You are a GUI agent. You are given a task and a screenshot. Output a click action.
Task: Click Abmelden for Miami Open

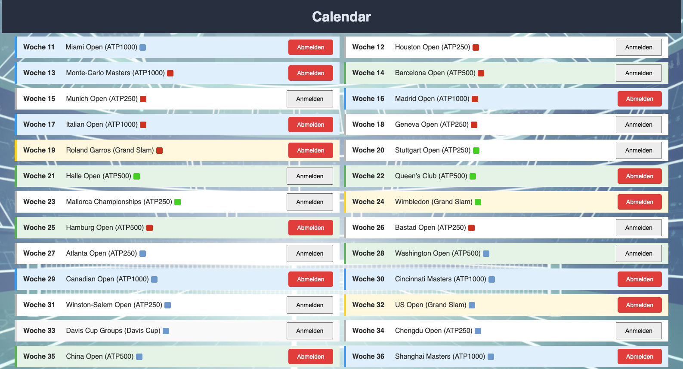(310, 47)
